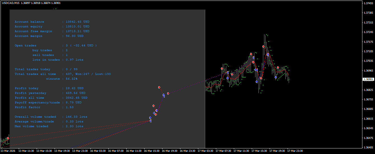
Task: Select the 16 Mar 03:30 time axis label
Action: (x=98, y=151)
